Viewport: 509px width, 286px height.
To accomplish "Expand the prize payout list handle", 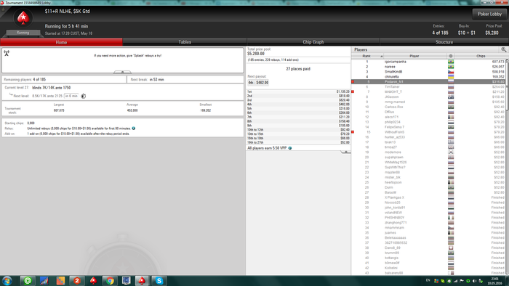I will pyautogui.click(x=345, y=152).
